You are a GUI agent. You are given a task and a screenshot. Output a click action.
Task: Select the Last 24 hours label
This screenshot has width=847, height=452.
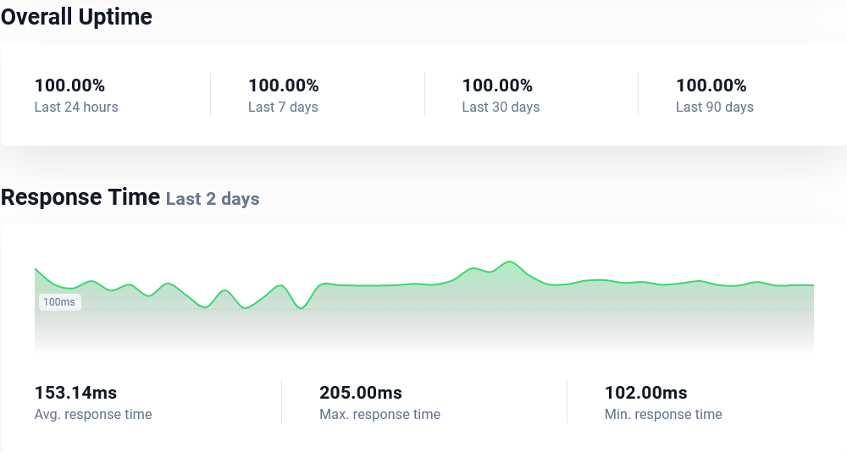pyautogui.click(x=76, y=107)
